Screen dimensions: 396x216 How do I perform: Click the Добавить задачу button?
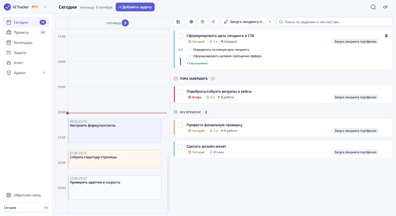(135, 7)
